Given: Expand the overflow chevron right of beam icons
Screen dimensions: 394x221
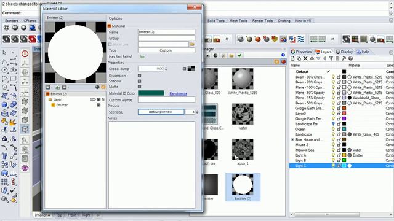Looking at the screenshot, I should (x=332, y=39).
